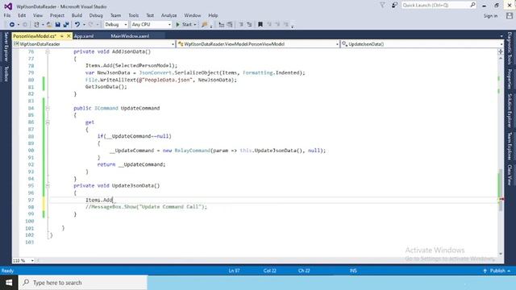Click the Find in Files toolbar icon
516x290 pixels.
[205, 25]
